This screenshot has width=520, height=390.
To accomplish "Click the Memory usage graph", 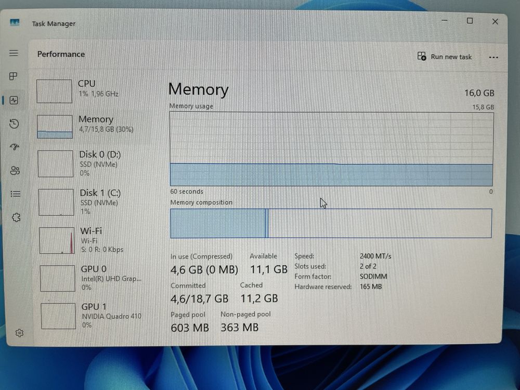I will (x=331, y=149).
